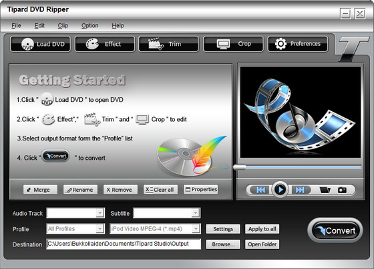Skip to previous chapter in the player
The height and width of the screenshot is (269, 374).
click(260, 190)
